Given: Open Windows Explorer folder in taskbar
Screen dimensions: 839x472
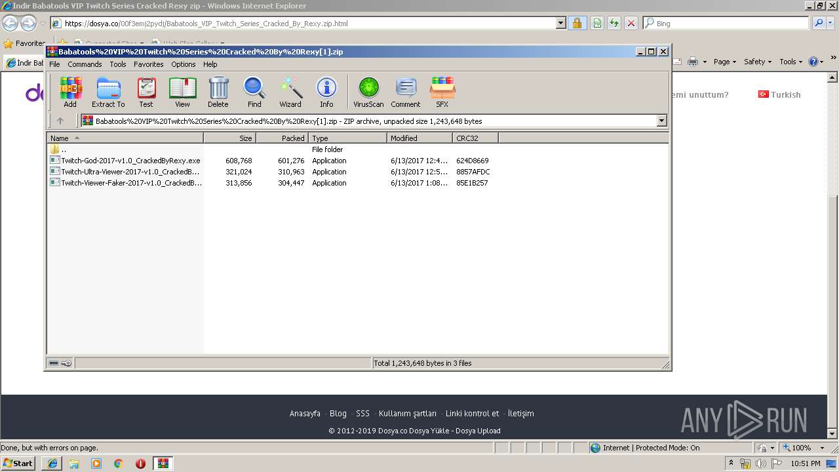Looking at the screenshot, I should coord(74,463).
